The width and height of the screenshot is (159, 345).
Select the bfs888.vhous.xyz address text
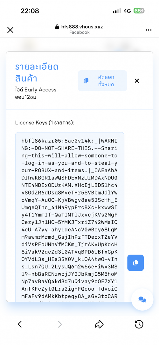pos(82,27)
